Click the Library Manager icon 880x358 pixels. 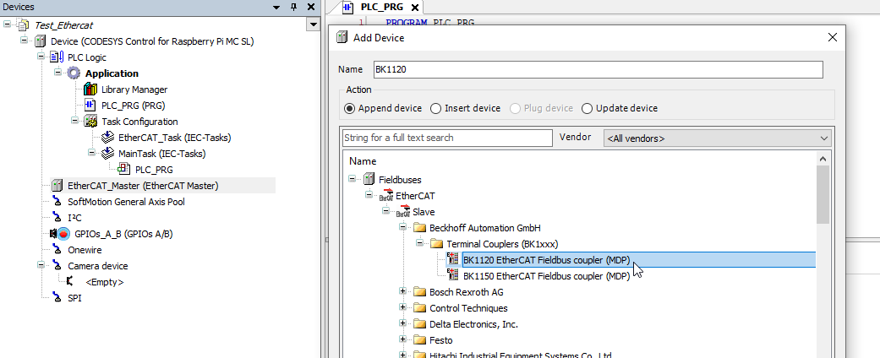90,89
